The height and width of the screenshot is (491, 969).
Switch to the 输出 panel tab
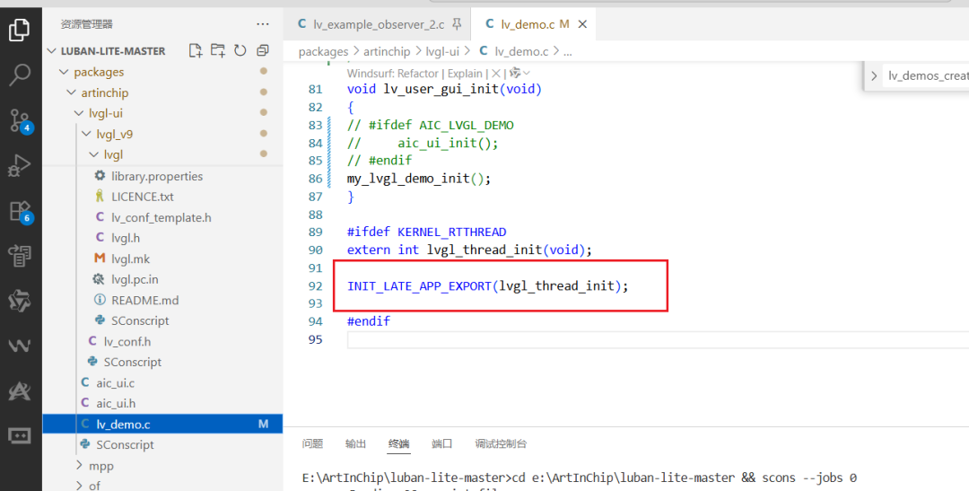point(355,443)
